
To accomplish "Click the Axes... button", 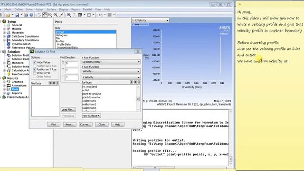I will tap(70, 124).
